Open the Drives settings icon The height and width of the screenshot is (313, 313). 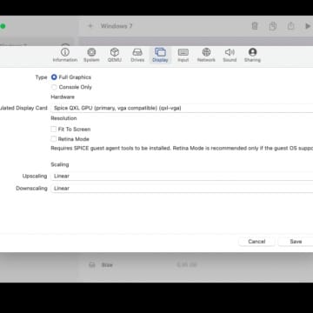coord(137,52)
